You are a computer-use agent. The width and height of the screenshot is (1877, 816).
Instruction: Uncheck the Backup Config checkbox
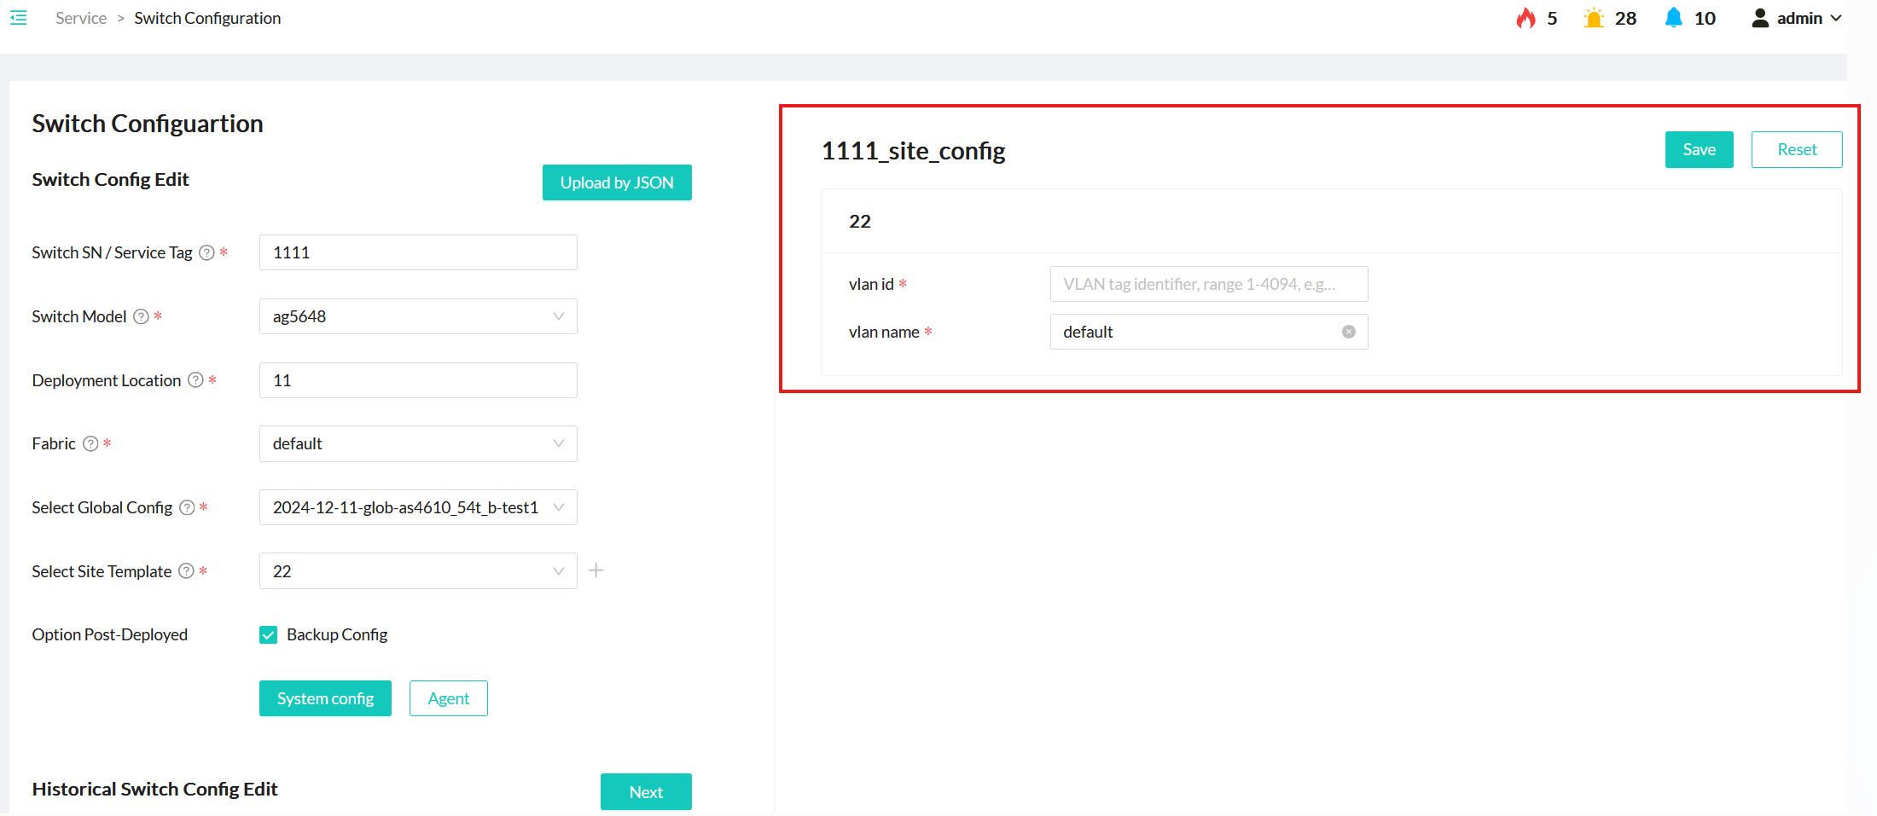(x=269, y=634)
